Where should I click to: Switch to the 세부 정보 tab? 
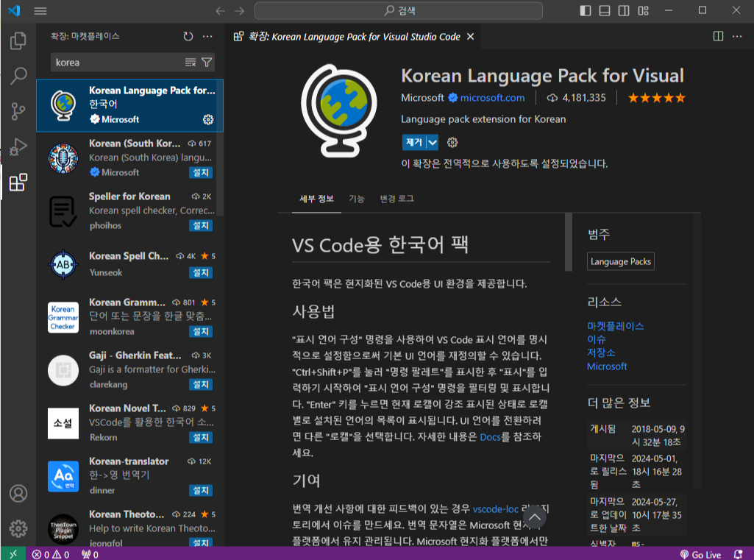[x=316, y=199]
